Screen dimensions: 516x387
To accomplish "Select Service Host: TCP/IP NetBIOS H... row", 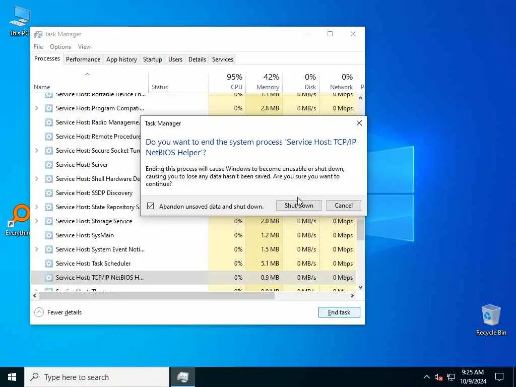I will click(193, 278).
